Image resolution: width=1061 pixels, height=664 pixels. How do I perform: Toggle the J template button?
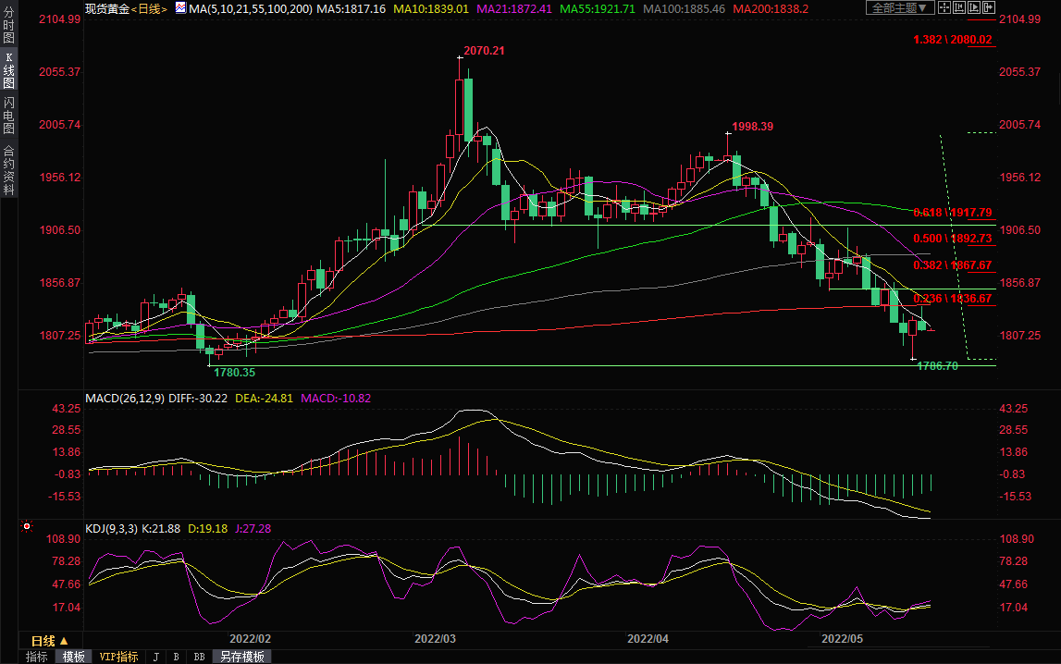(x=155, y=657)
